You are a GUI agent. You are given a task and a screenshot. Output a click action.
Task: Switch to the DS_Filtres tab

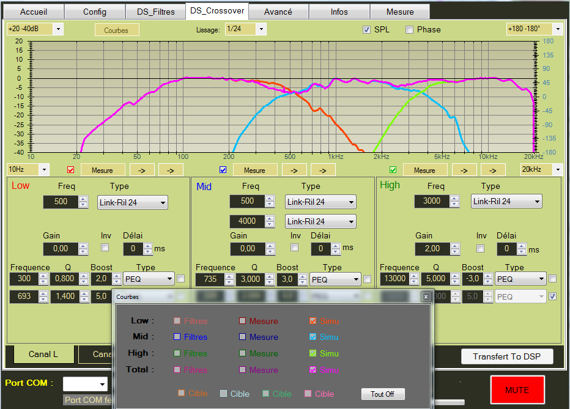(x=155, y=12)
